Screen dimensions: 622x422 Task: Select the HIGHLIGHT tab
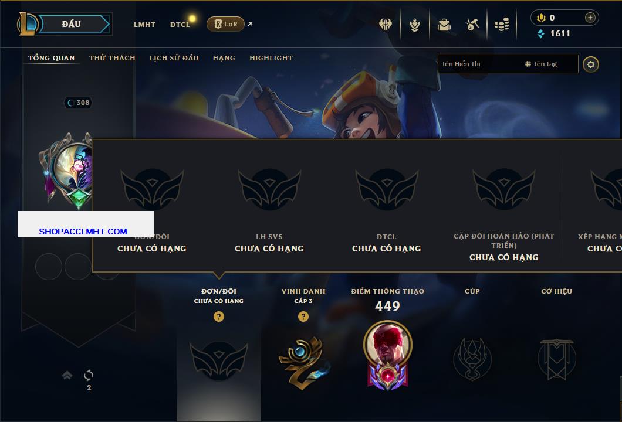click(271, 58)
